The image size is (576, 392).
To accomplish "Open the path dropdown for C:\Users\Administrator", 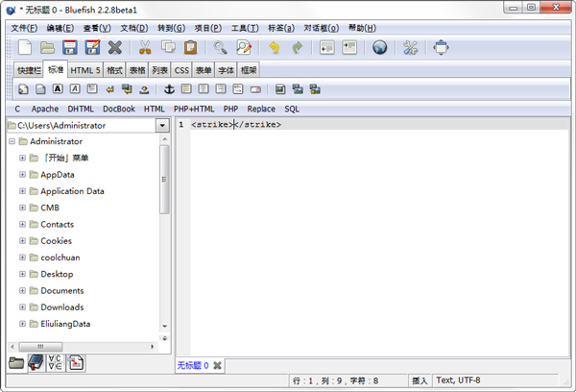I will tap(162, 126).
